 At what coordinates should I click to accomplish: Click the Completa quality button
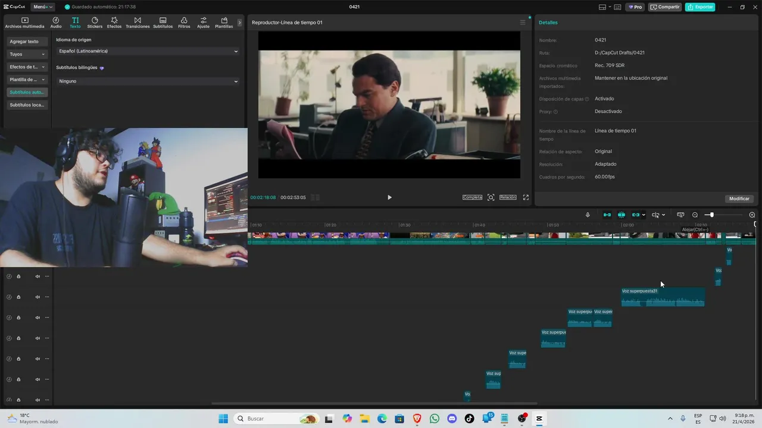(x=472, y=197)
